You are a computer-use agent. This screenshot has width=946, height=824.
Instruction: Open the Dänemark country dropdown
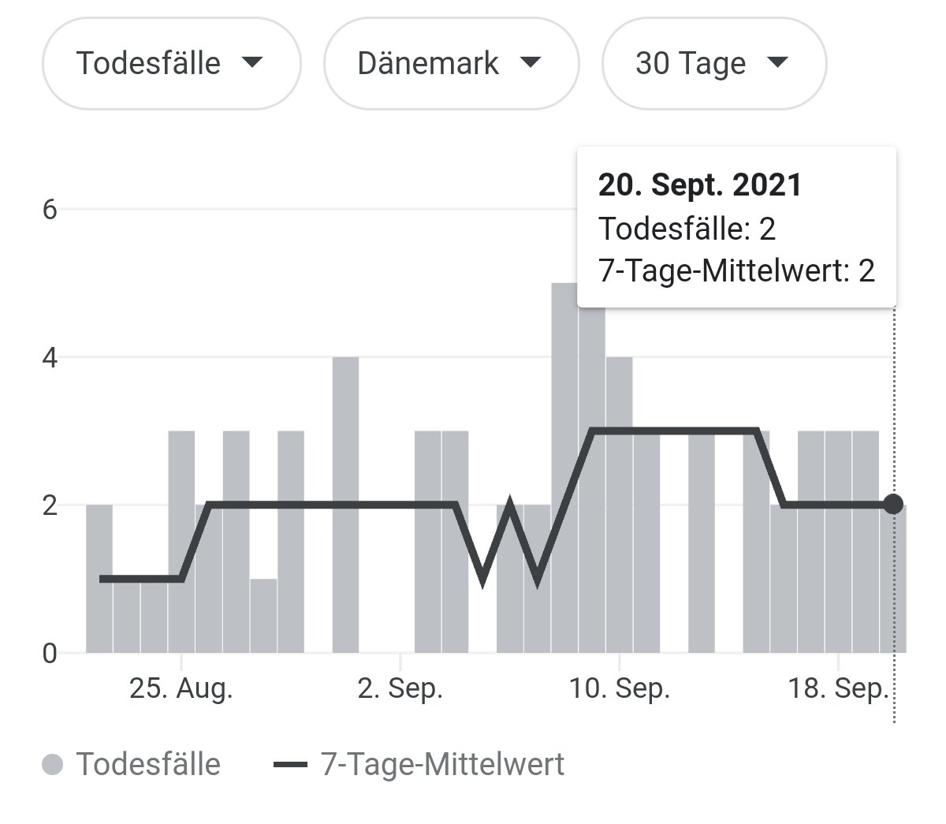click(x=451, y=63)
